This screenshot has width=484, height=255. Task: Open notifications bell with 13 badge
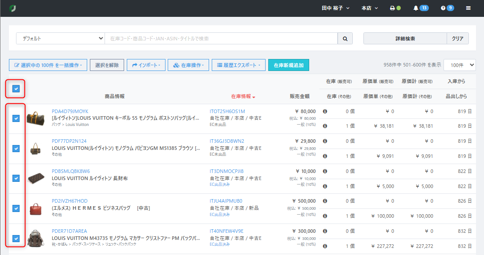pyautogui.click(x=421, y=8)
